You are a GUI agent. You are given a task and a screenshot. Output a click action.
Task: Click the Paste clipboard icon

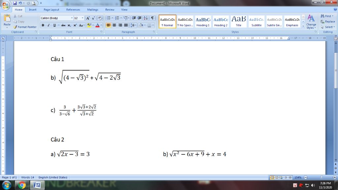click(7, 19)
